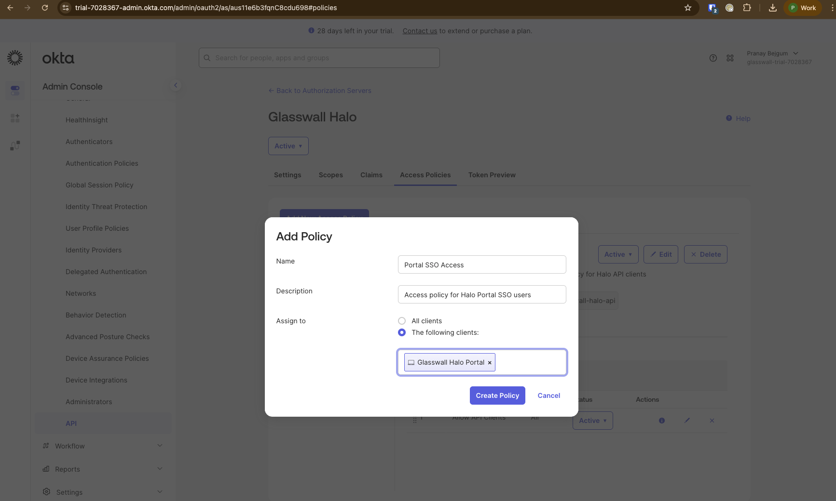Open Authenticators in sidebar
This screenshot has height=501, width=836.
click(89, 142)
